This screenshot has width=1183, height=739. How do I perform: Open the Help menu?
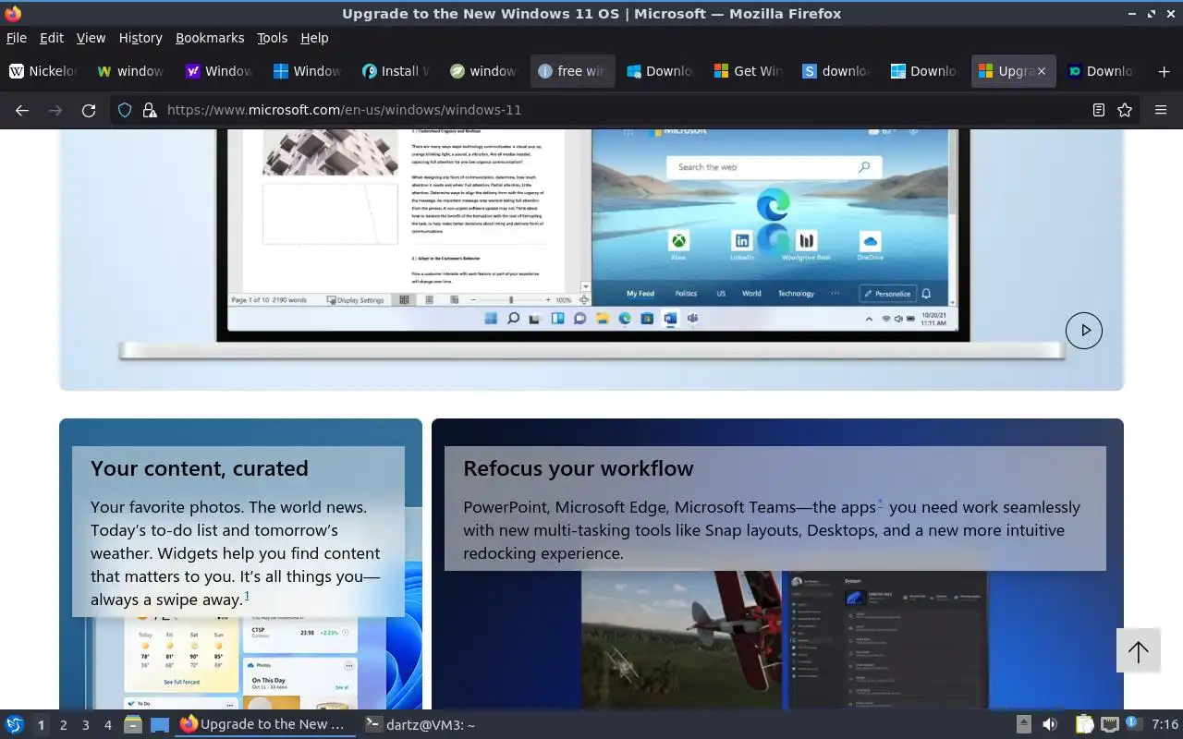314,38
